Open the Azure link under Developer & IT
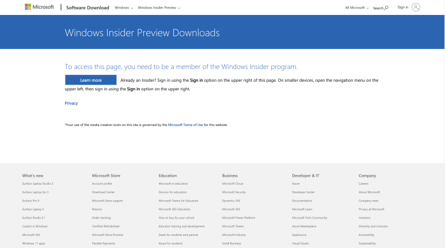Viewport: 445px width, 248px height. [x=296, y=184]
